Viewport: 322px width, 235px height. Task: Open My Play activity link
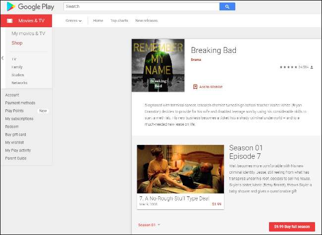(x=18, y=150)
